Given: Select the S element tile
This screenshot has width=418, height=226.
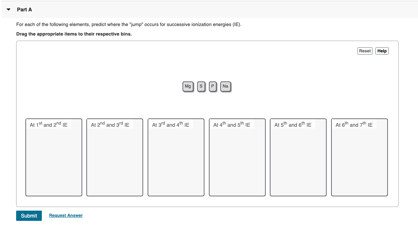Looking at the screenshot, I should [x=200, y=86].
